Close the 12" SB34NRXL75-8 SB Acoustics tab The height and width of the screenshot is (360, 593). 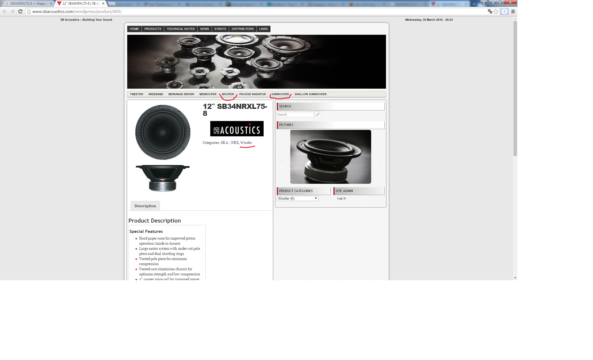(x=103, y=4)
